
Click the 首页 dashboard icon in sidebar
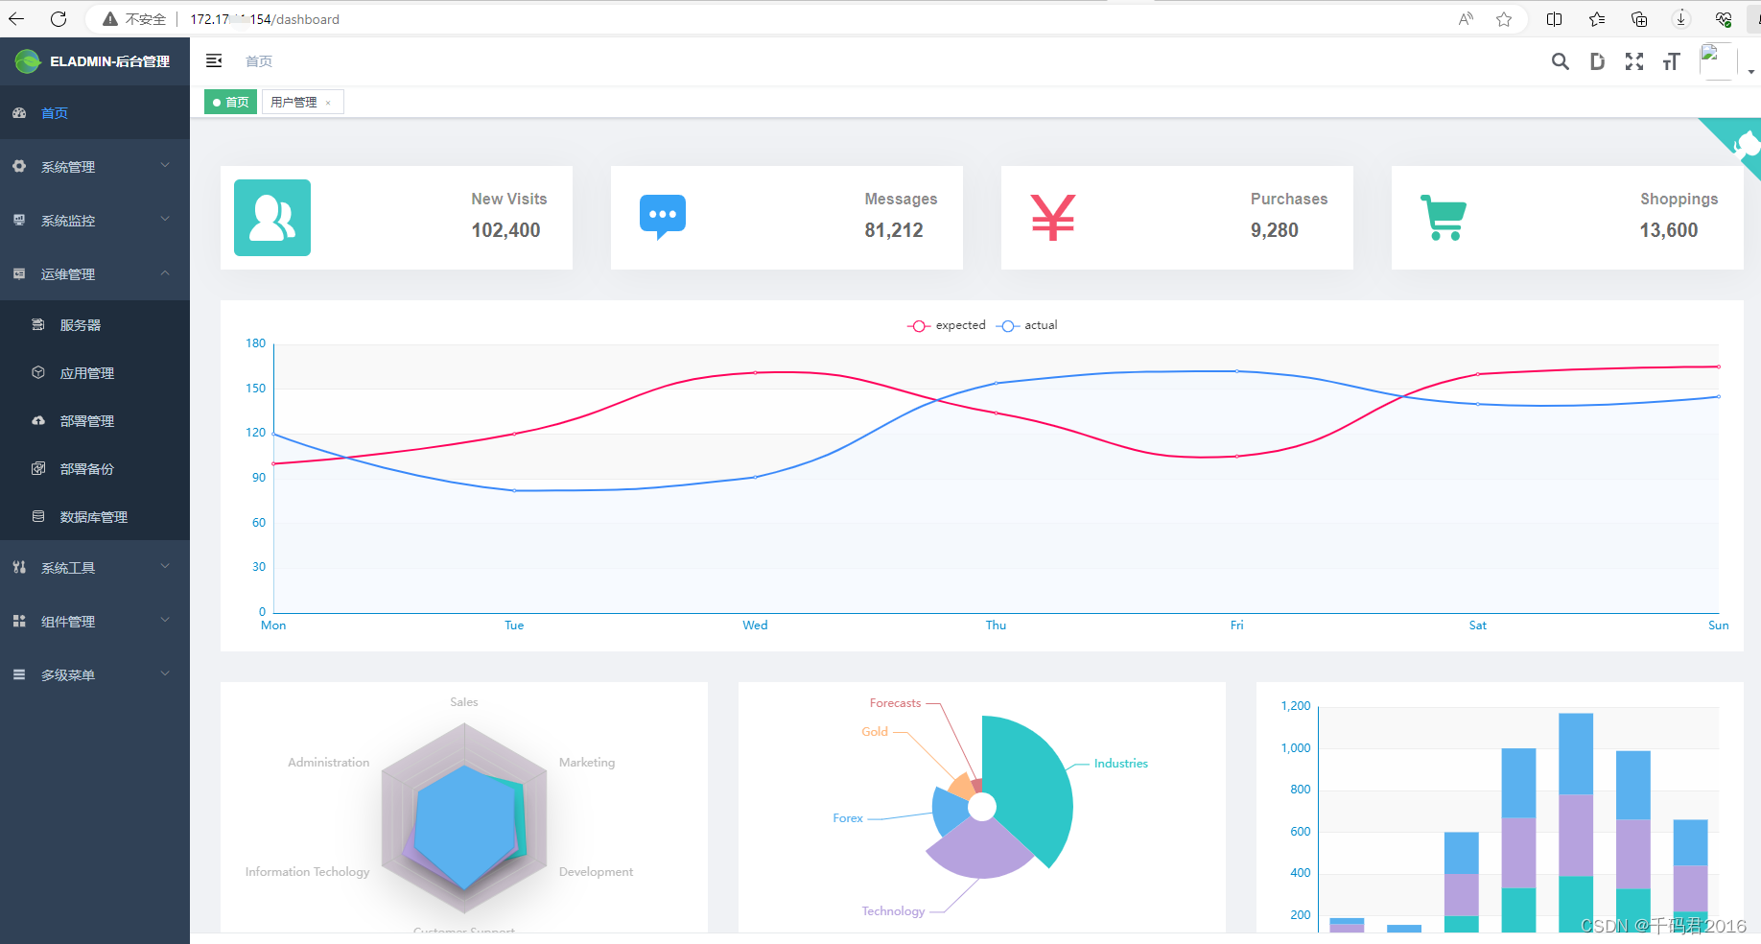point(19,112)
